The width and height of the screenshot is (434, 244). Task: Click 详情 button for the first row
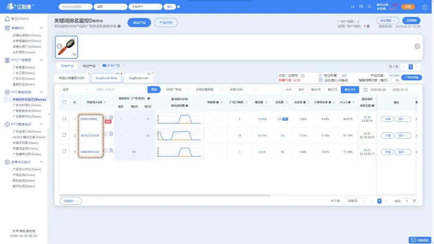pyautogui.click(x=387, y=119)
